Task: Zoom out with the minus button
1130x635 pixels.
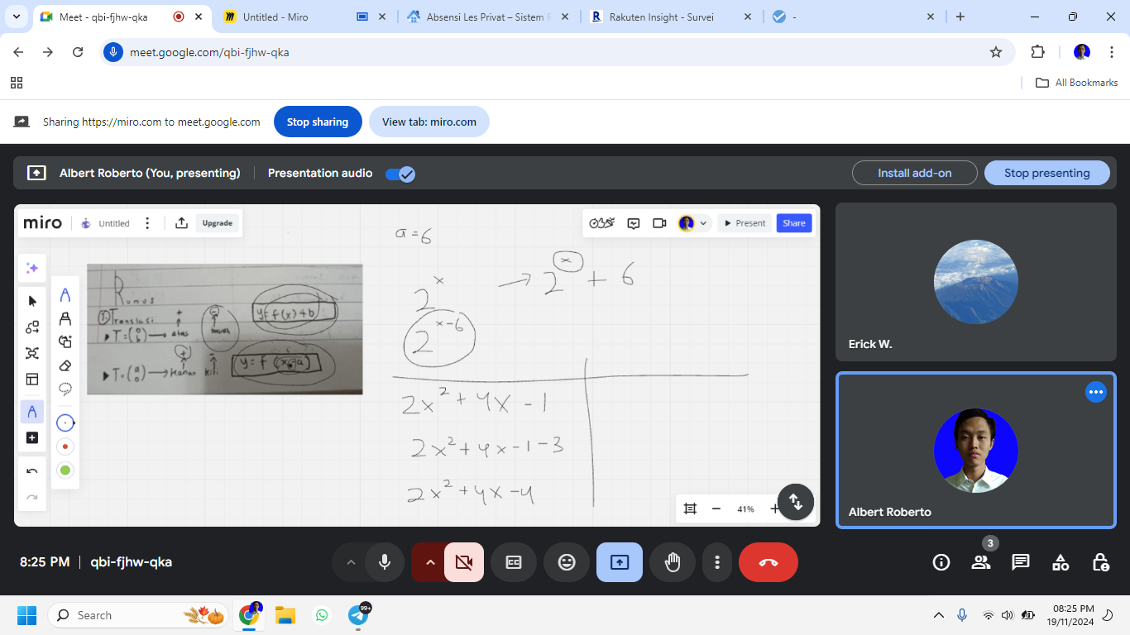Action: tap(716, 508)
